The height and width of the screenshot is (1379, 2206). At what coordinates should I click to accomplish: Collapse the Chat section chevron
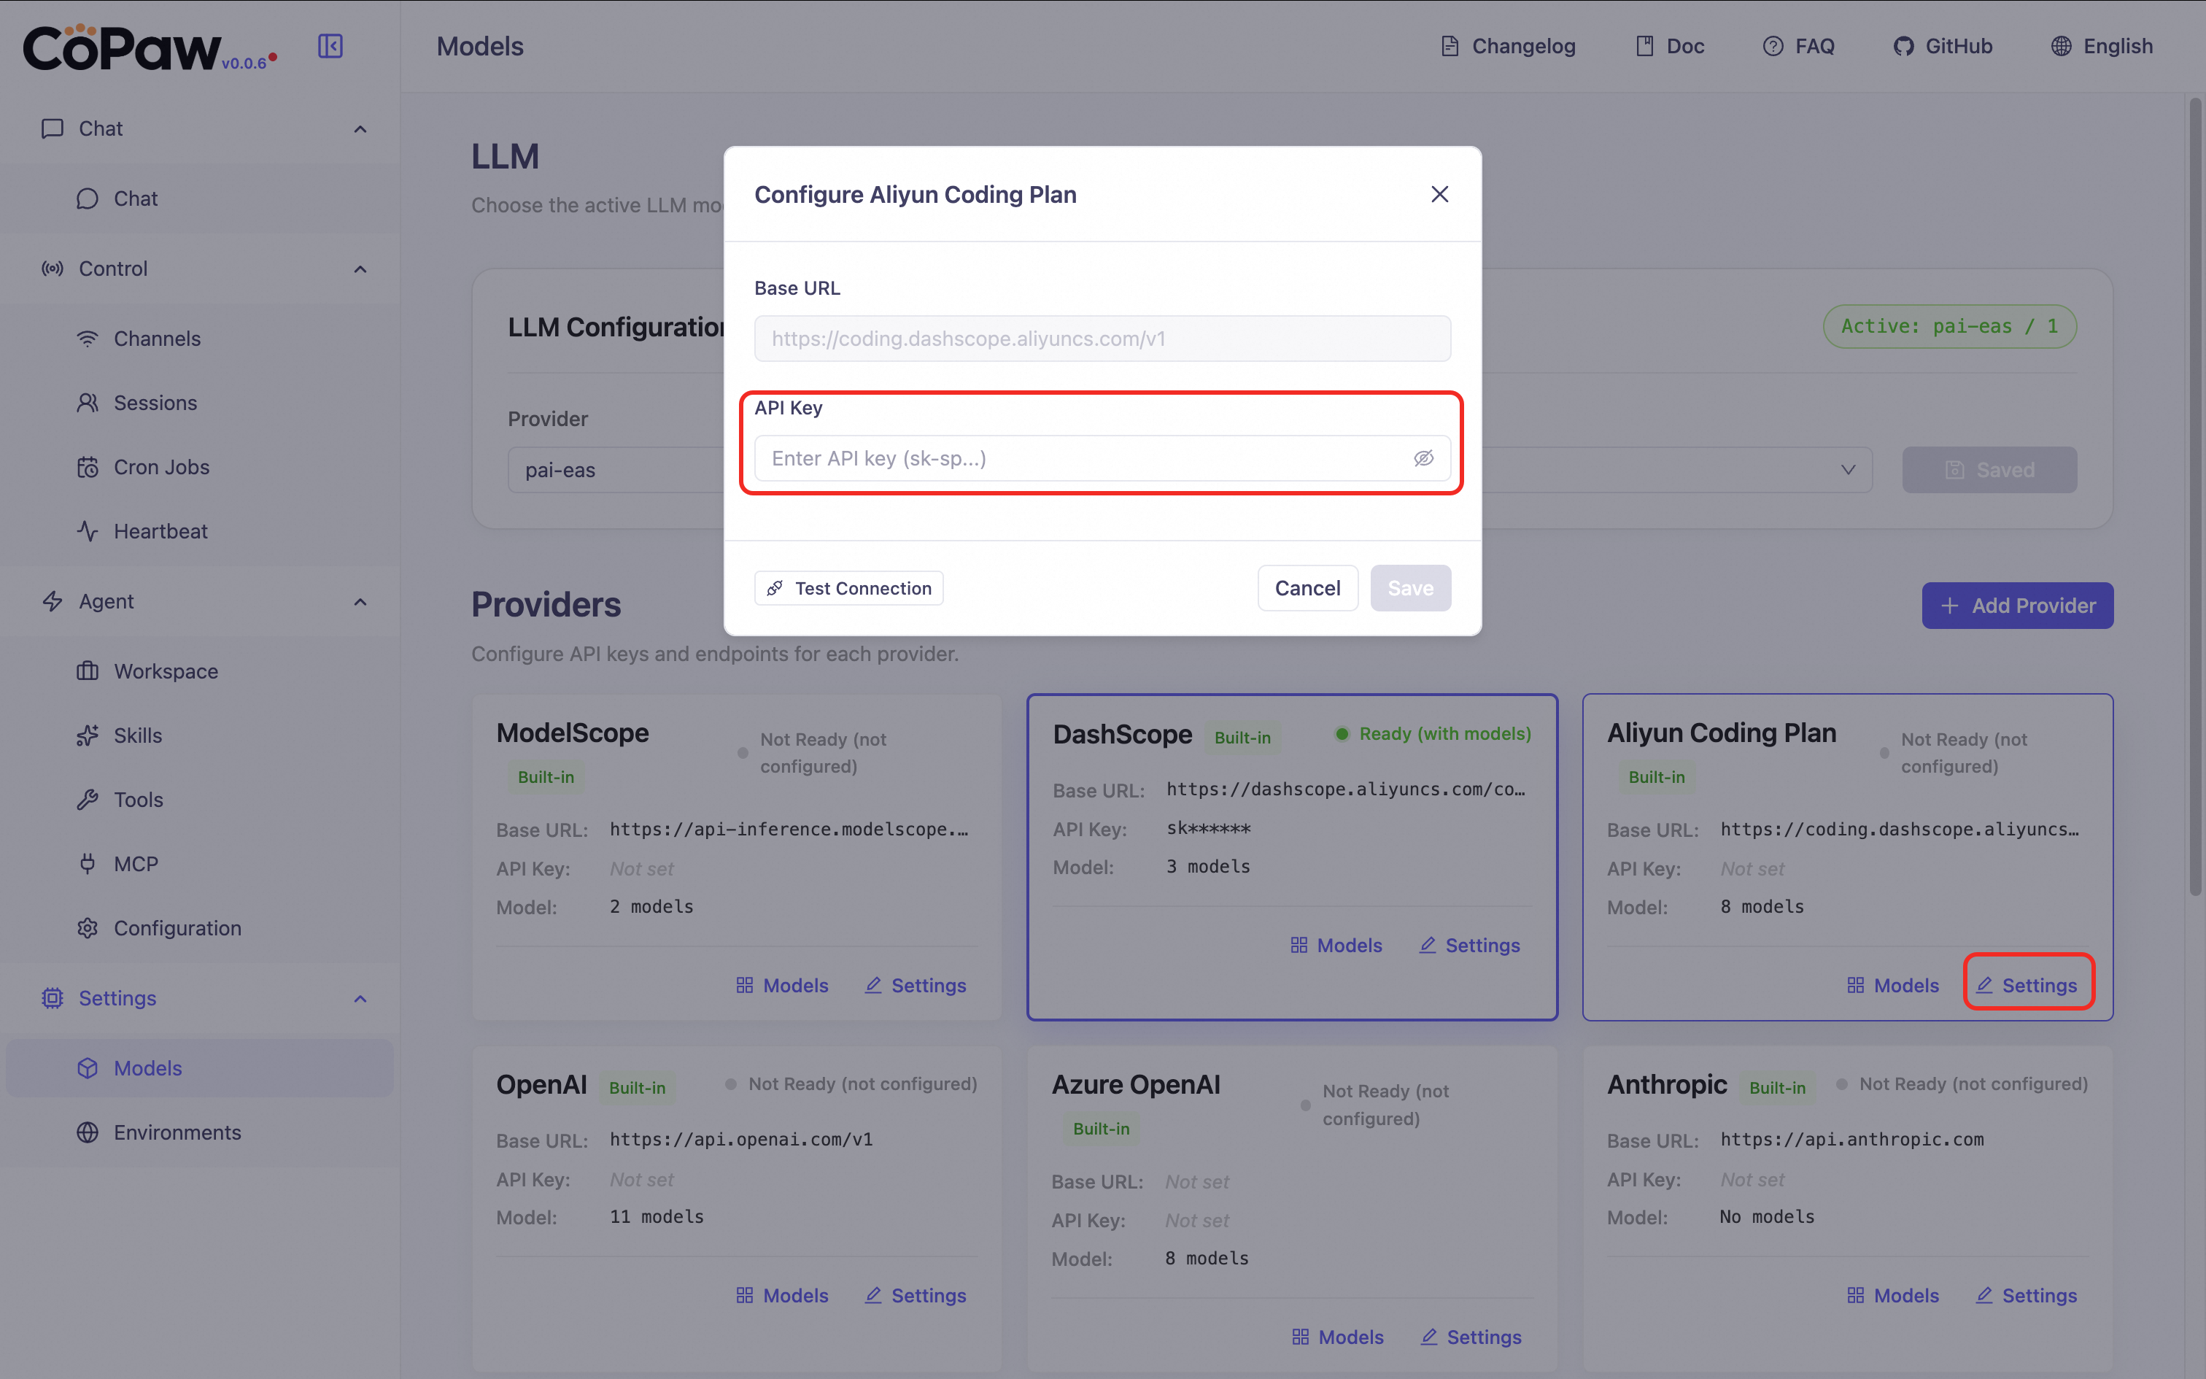coord(360,128)
